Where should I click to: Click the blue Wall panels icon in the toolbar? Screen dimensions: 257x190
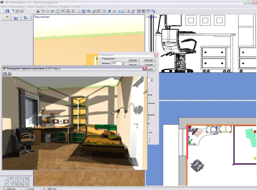coord(84,11)
